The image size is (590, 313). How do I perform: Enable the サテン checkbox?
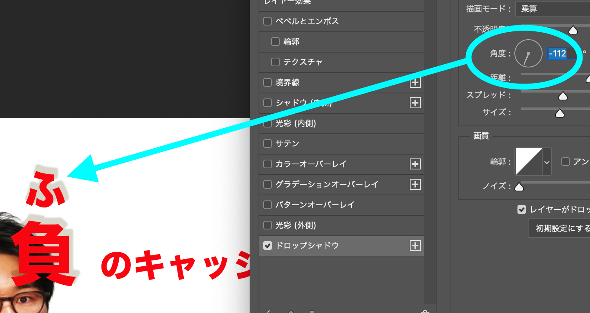pyautogui.click(x=268, y=144)
